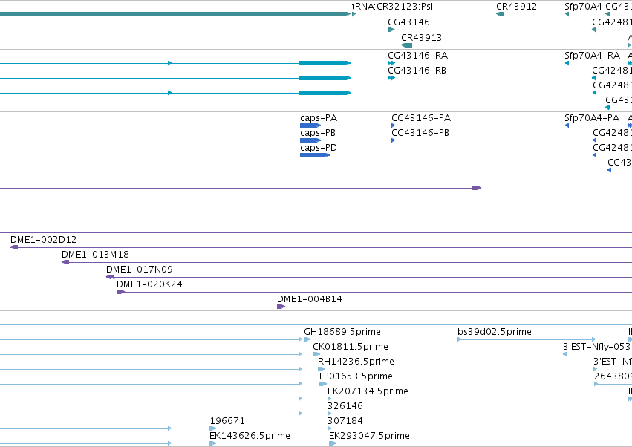
Task: Click the Sfp70A4-PA label
Action: (592, 118)
